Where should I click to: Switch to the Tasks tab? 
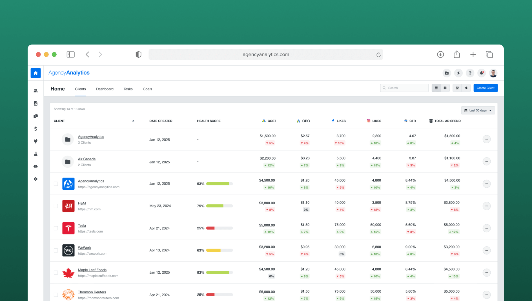click(128, 89)
